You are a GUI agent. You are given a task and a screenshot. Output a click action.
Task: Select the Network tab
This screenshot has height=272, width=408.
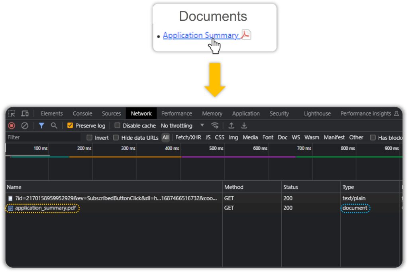click(x=141, y=113)
